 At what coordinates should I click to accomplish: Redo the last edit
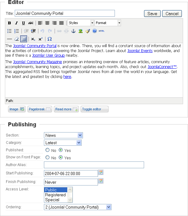[50, 31]
